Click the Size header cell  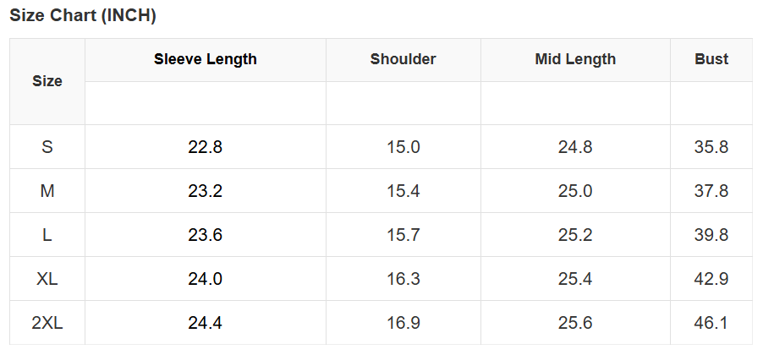tap(47, 81)
